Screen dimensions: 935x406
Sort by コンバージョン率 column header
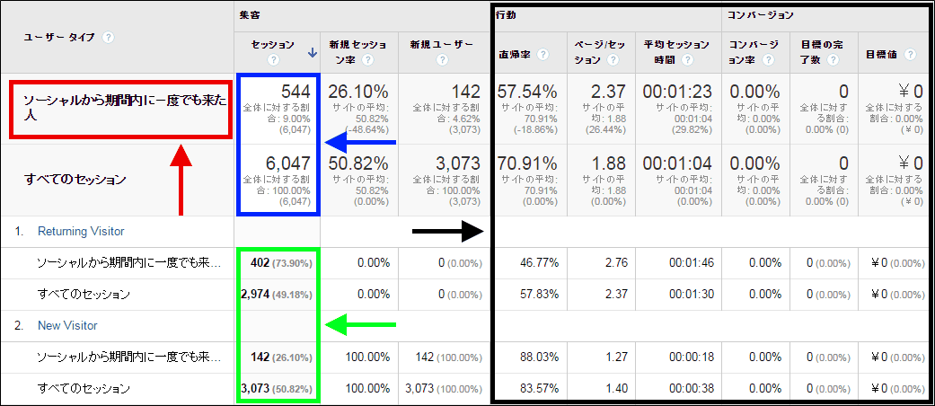coord(755,52)
